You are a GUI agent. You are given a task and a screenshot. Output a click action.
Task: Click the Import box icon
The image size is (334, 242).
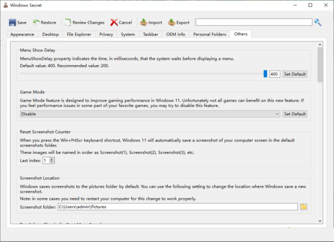coord(144,23)
